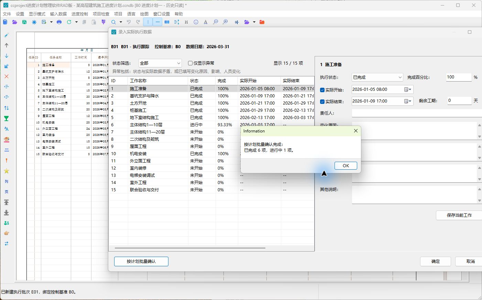Open the 状态筛选 dropdown showing 全部

[160, 63]
